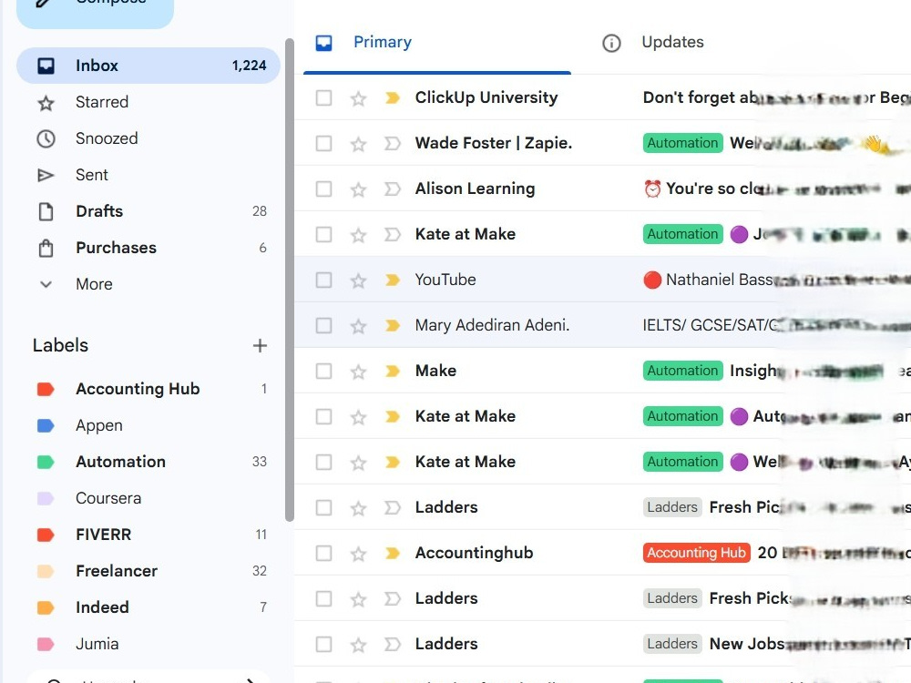The height and width of the screenshot is (683, 911).
Task: Open the YouTube Nathaniel Bass email
Action: pyautogui.click(x=602, y=280)
